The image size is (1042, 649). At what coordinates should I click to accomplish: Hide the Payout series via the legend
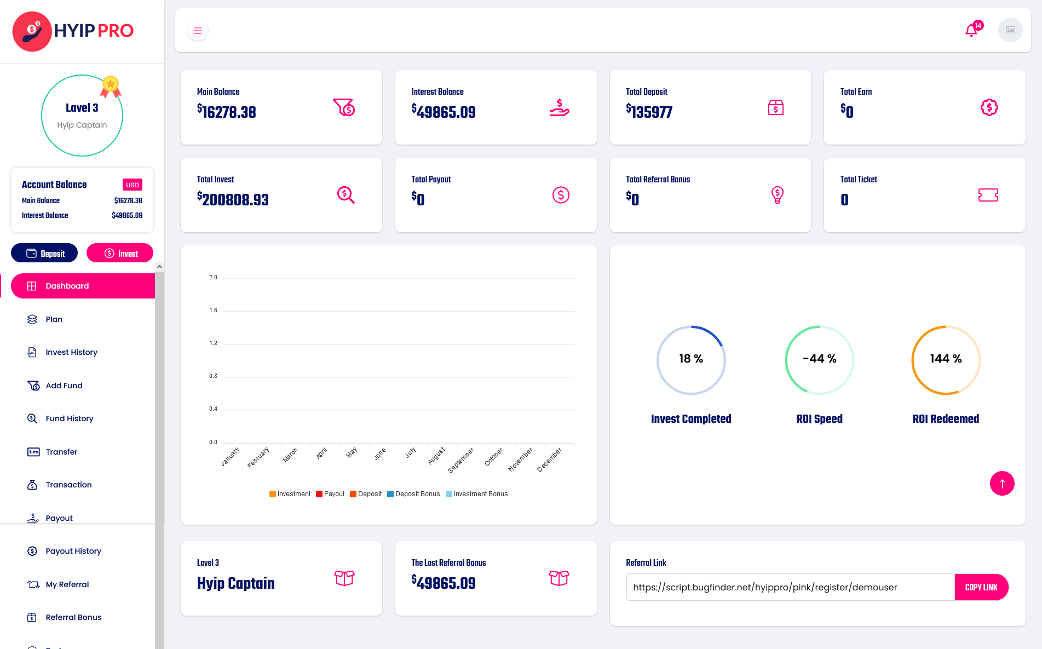(x=330, y=493)
